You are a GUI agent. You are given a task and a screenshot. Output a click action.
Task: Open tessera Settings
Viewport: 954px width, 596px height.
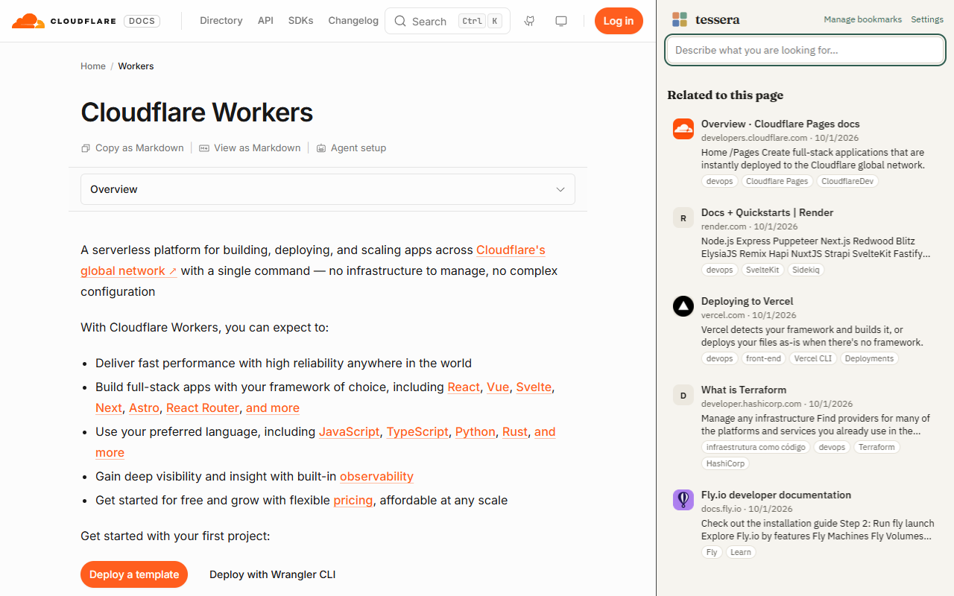tap(927, 19)
